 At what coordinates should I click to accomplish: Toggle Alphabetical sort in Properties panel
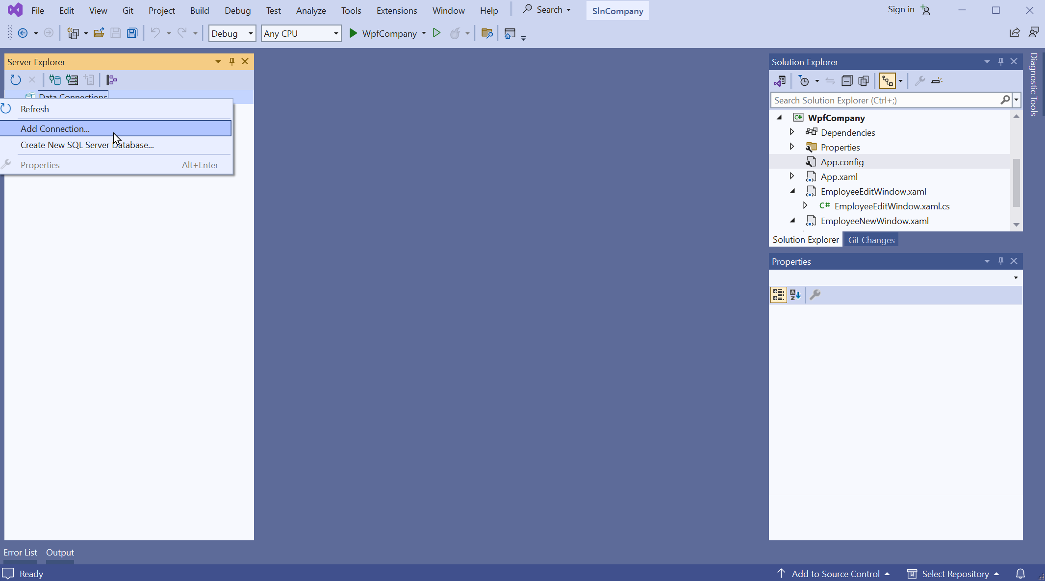(x=795, y=295)
